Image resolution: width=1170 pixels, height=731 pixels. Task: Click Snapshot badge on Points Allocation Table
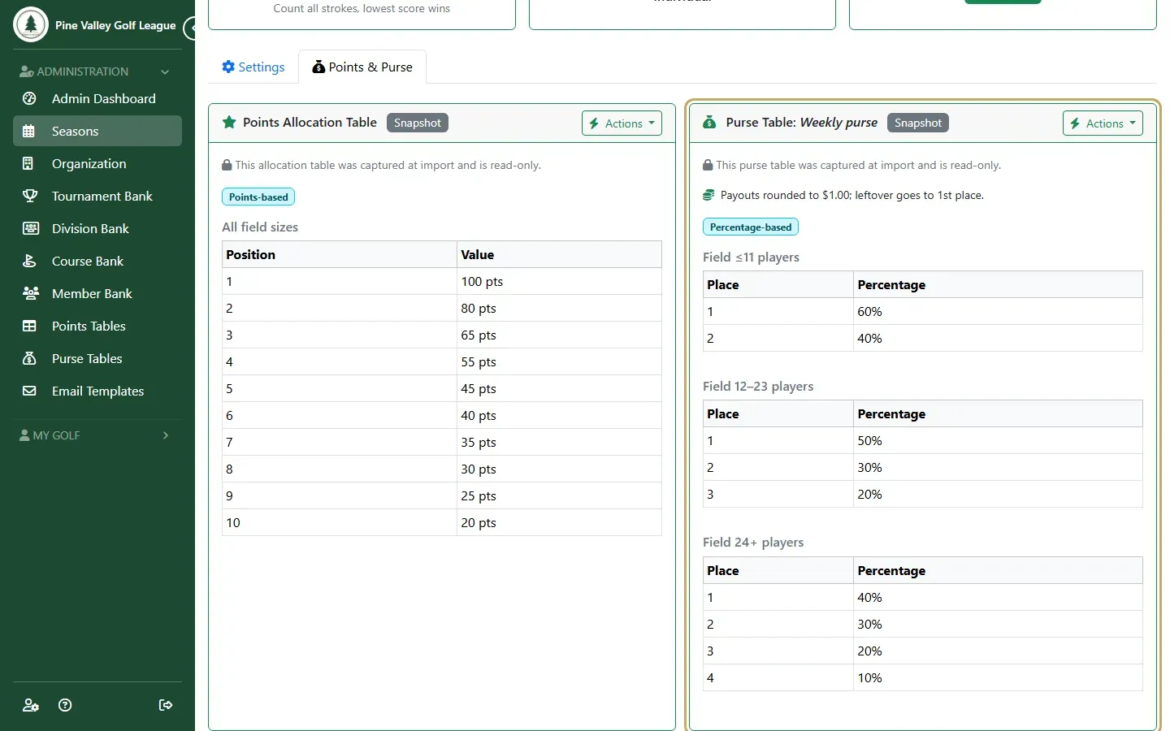(418, 123)
